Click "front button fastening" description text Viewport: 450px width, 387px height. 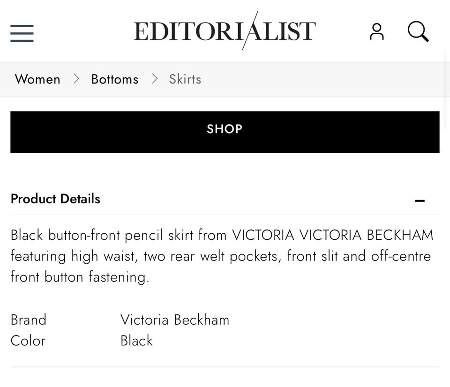(80, 277)
